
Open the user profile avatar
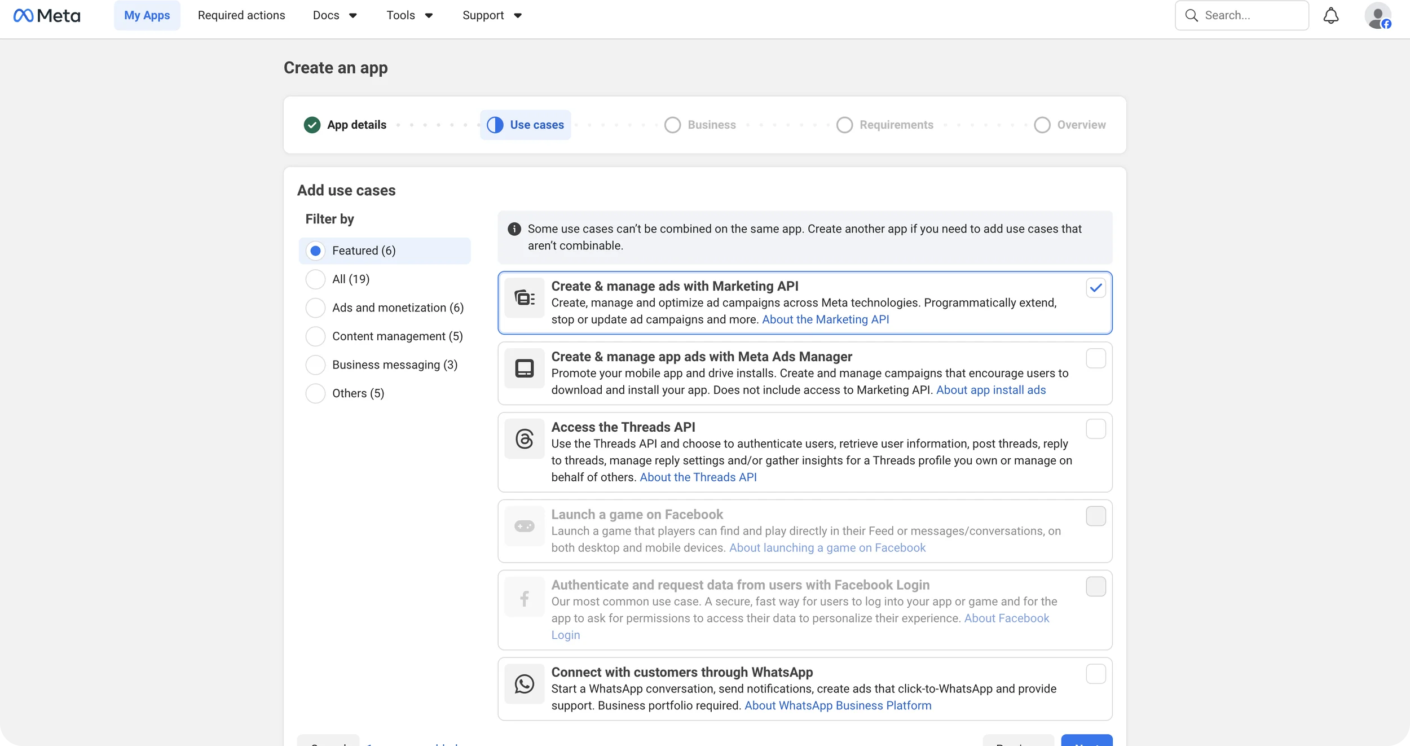point(1378,15)
